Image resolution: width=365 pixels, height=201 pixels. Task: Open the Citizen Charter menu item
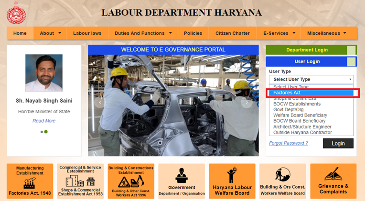click(x=232, y=33)
